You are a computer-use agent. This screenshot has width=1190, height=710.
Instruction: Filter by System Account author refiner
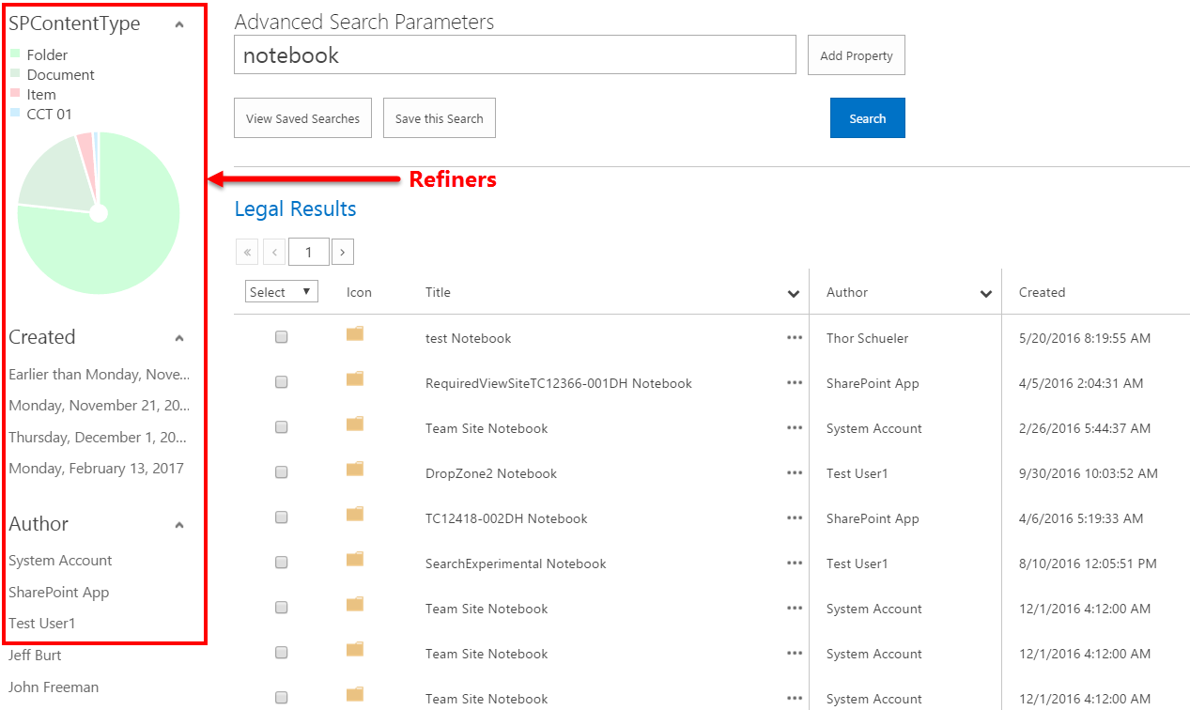point(60,561)
